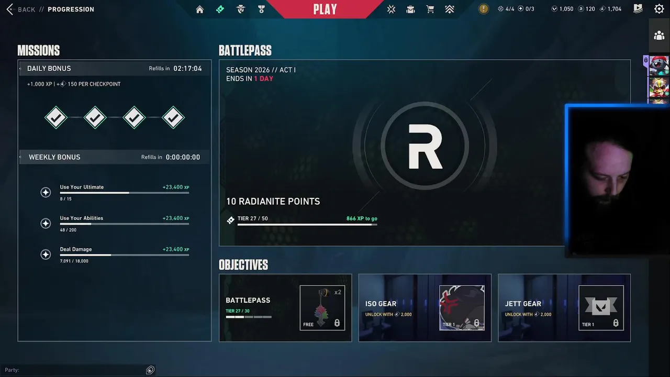Click the Use Your Ultimate progress bar
670x377 pixels.
click(125, 193)
